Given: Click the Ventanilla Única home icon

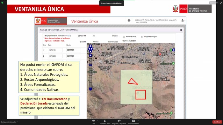Looking at the screenshot, I should [129, 20].
